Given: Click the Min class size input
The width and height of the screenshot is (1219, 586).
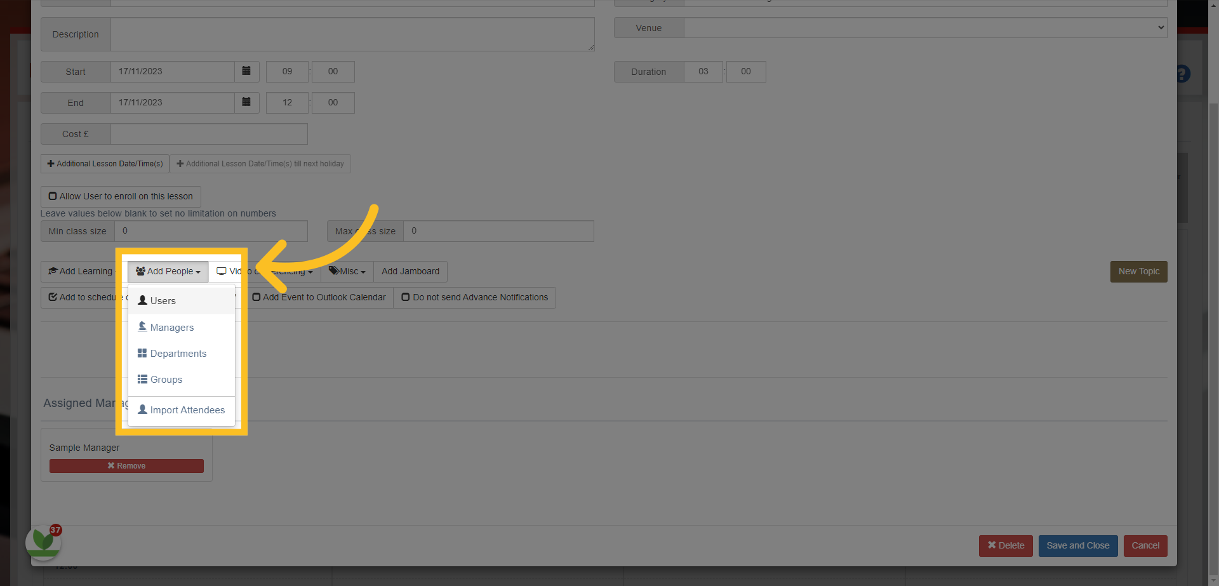Looking at the screenshot, I should (211, 231).
